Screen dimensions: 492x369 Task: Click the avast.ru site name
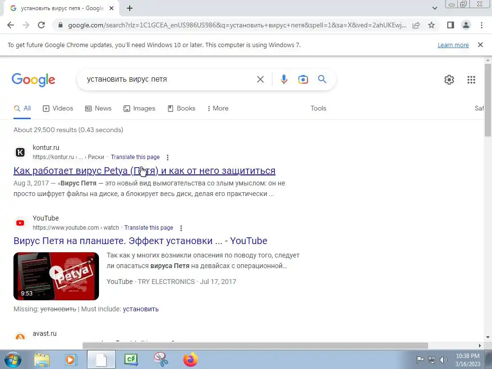45,333
